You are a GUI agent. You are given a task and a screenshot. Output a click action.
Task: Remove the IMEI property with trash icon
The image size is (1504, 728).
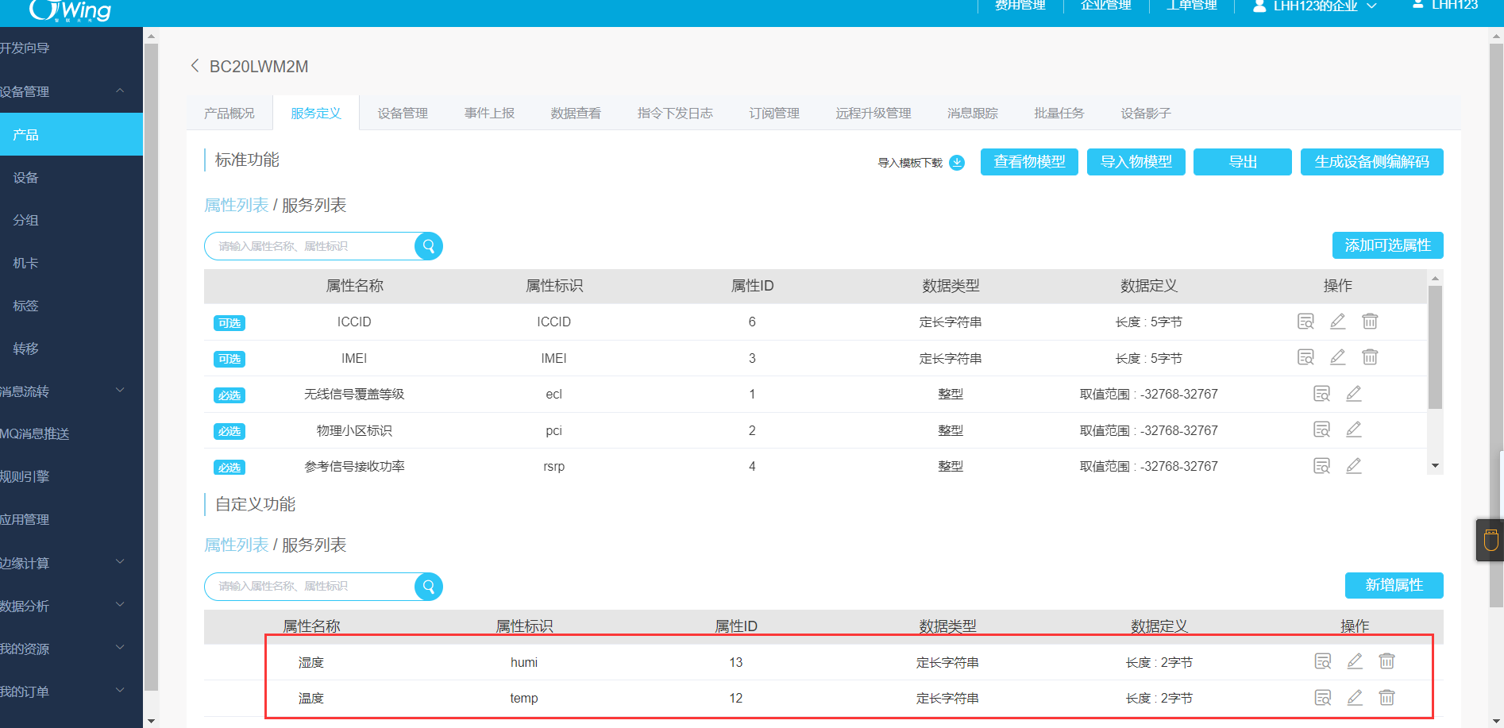click(1370, 357)
